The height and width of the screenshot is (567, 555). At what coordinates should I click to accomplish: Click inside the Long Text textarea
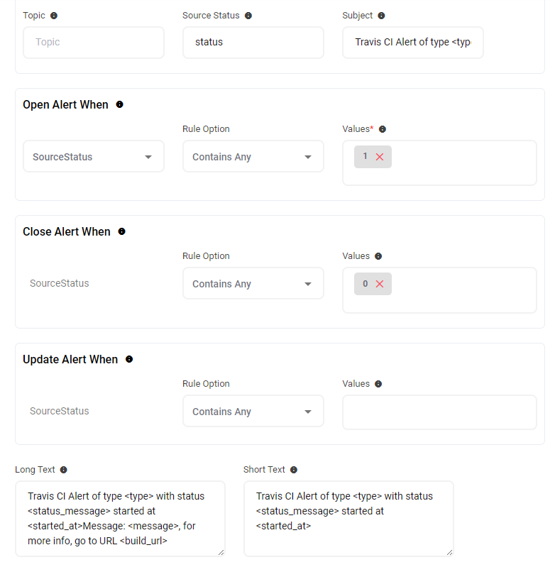119,518
